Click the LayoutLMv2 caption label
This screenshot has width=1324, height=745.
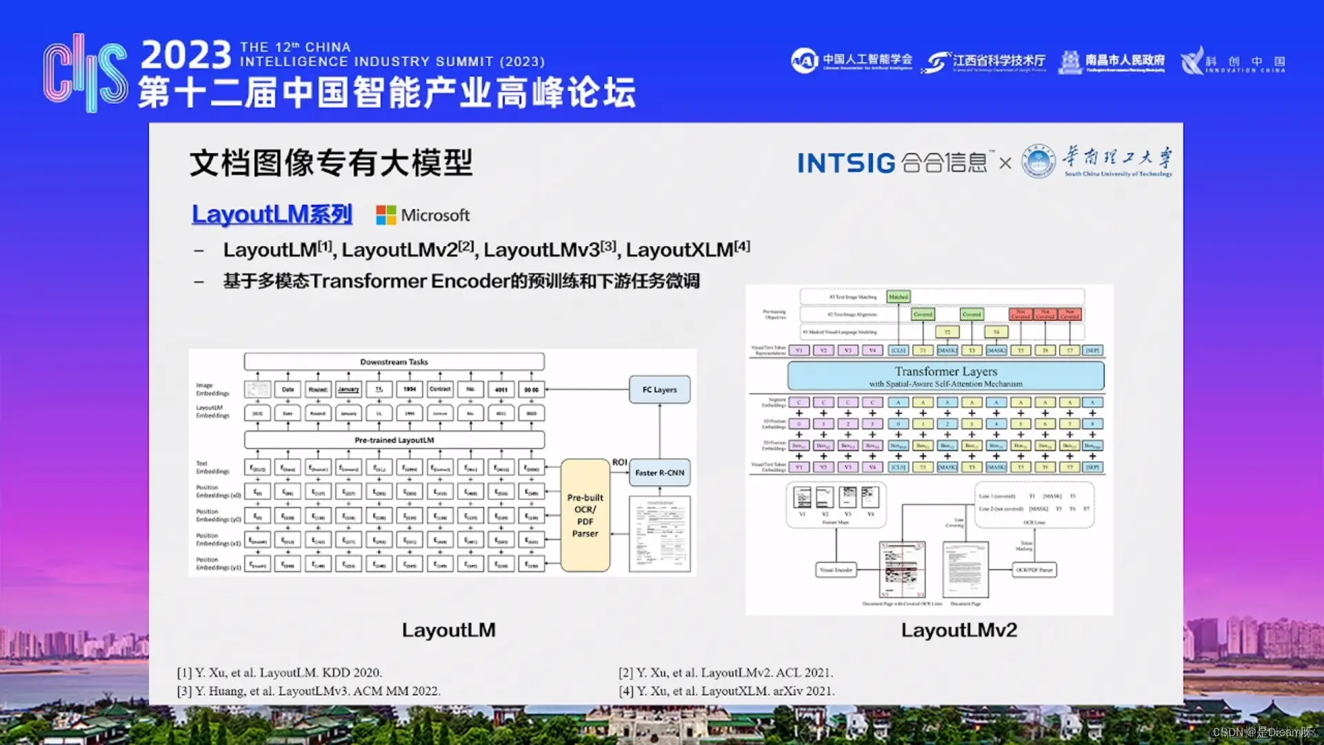tap(959, 630)
